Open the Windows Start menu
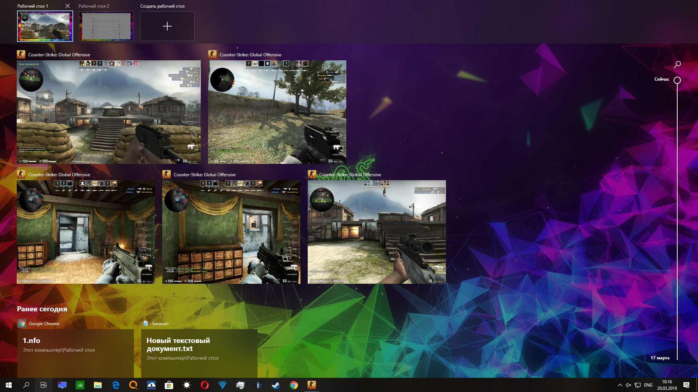This screenshot has height=392, width=698. 9,385
